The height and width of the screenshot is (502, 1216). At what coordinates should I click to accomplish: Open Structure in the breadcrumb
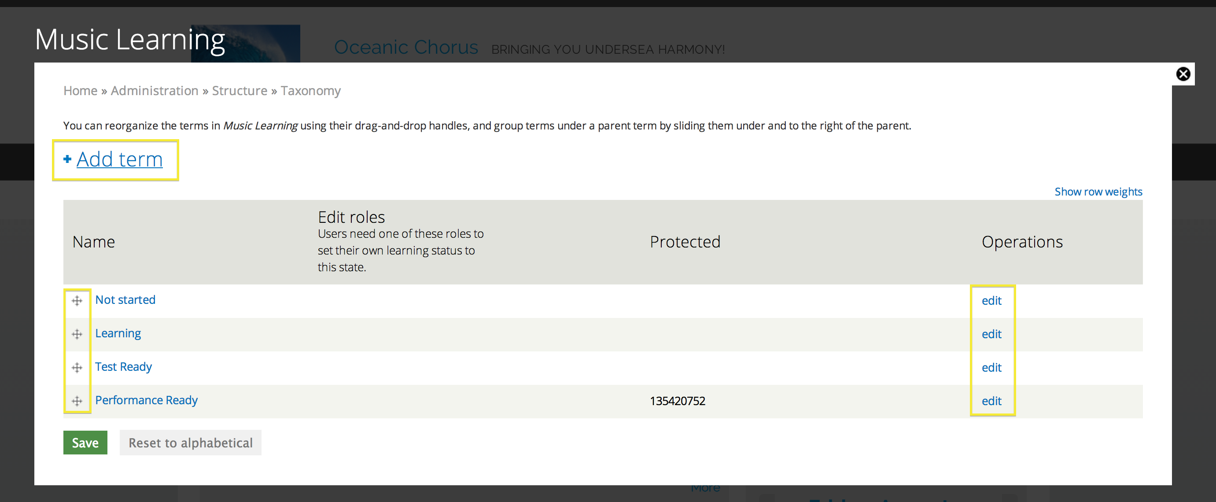pos(240,91)
